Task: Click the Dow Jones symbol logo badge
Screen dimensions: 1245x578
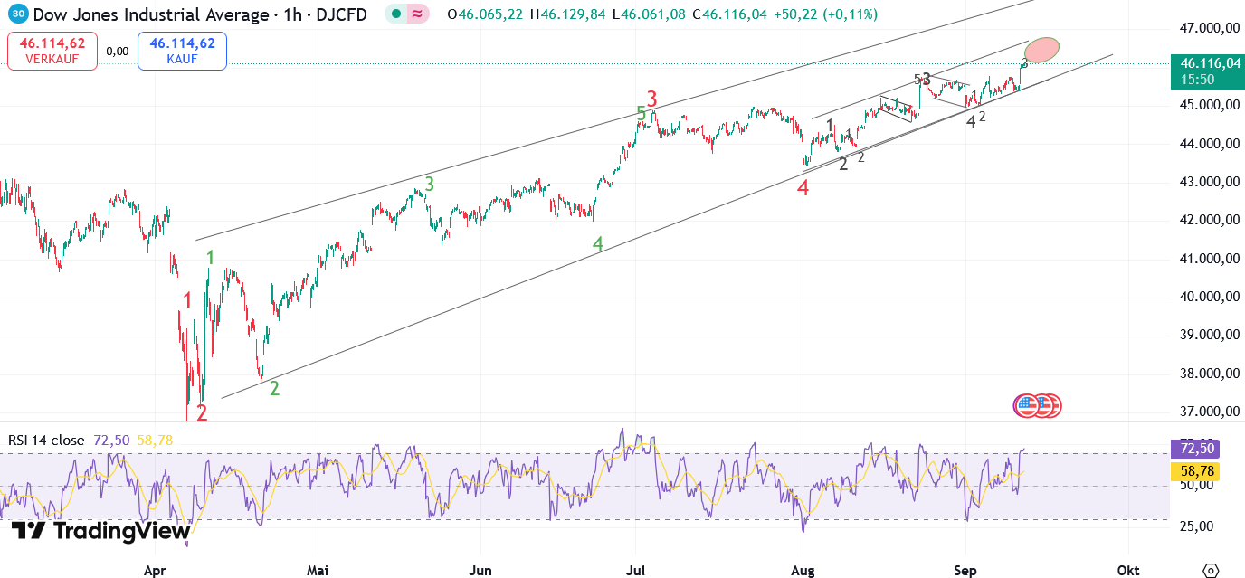Action: [x=19, y=14]
